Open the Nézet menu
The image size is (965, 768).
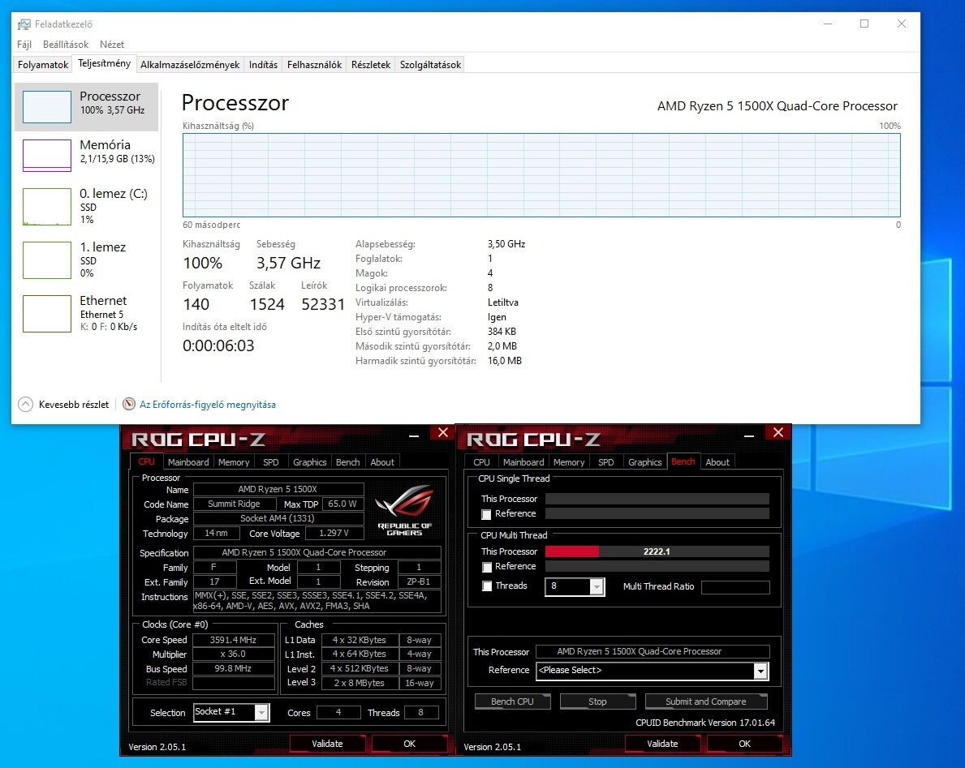(112, 45)
